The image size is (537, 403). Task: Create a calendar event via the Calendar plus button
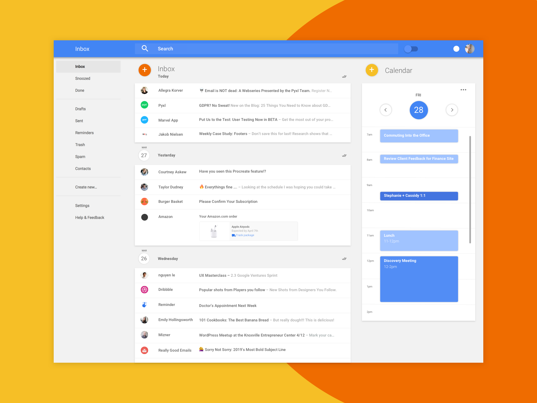372,70
